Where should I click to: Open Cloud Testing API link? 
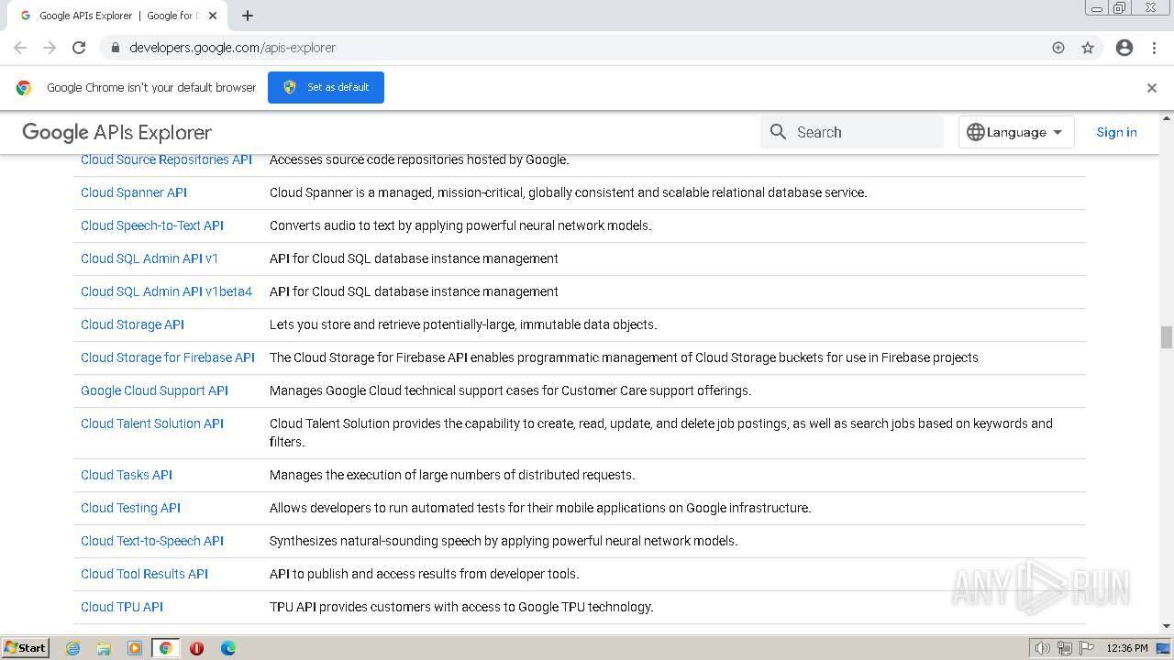[130, 508]
